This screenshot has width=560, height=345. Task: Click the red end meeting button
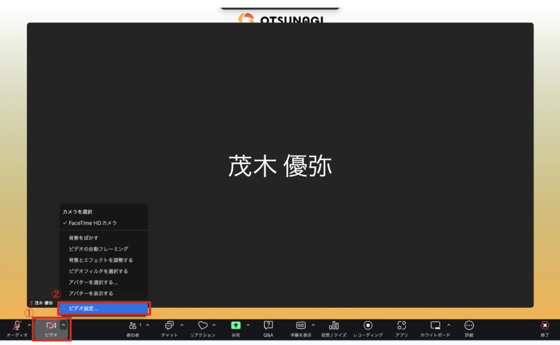pyautogui.click(x=545, y=325)
